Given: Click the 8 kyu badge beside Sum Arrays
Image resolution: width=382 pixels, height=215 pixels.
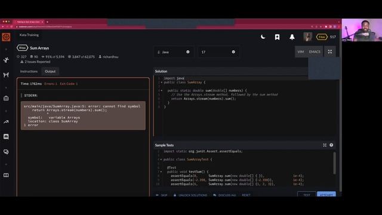Looking at the screenshot, I should tap(23, 48).
